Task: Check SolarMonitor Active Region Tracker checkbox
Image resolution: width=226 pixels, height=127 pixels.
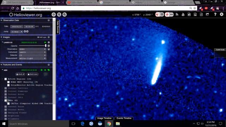Action: [x=8, y=85]
